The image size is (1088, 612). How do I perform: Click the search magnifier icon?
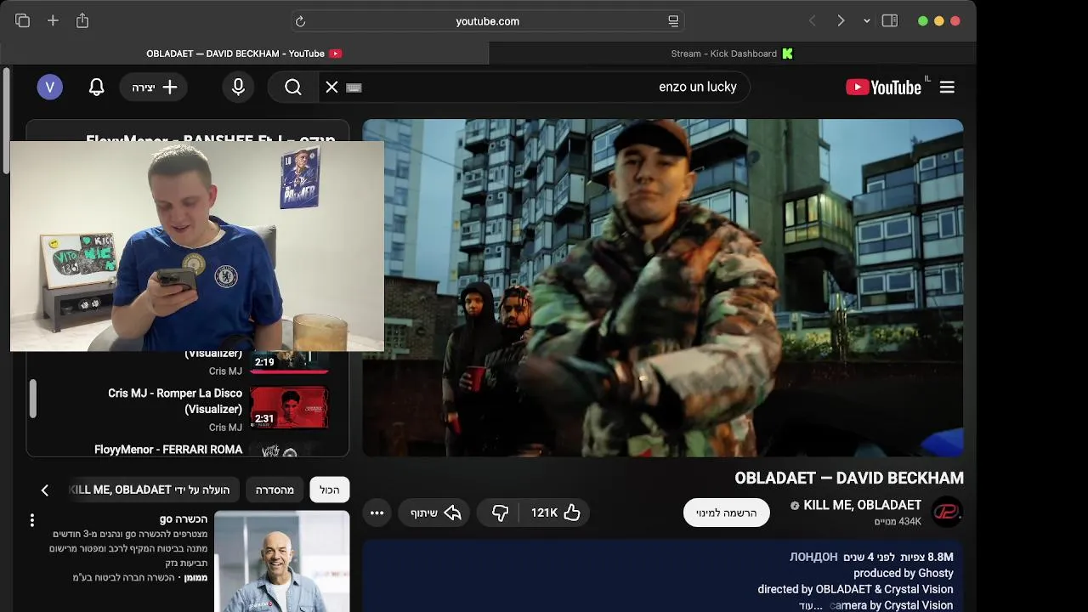[x=293, y=87]
